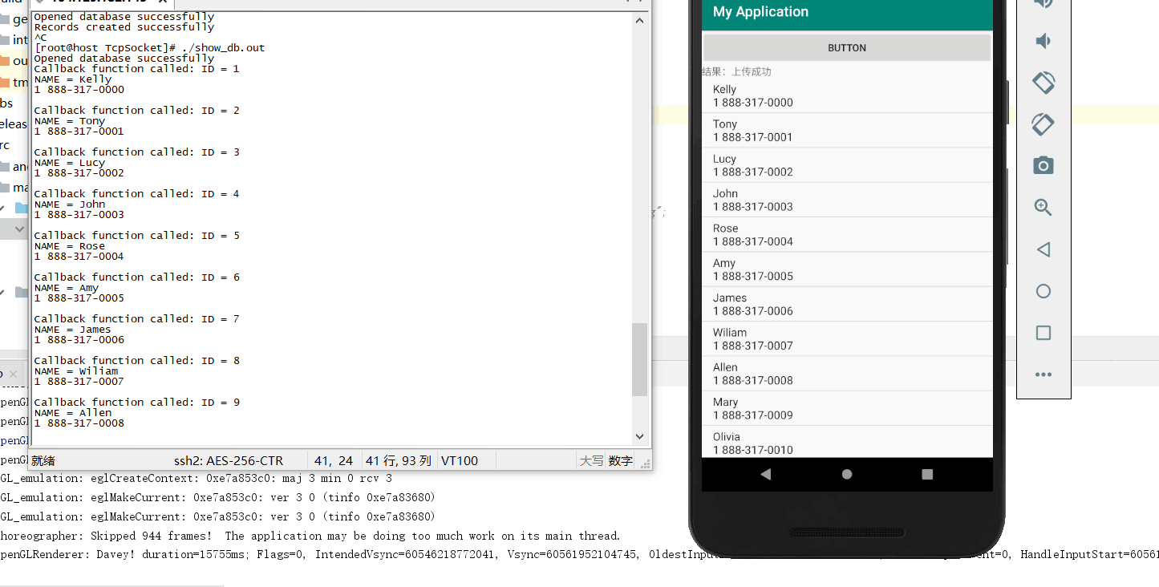This screenshot has width=1159, height=587.
Task: Select the Rose contact in the phone list
Action: pos(847,234)
